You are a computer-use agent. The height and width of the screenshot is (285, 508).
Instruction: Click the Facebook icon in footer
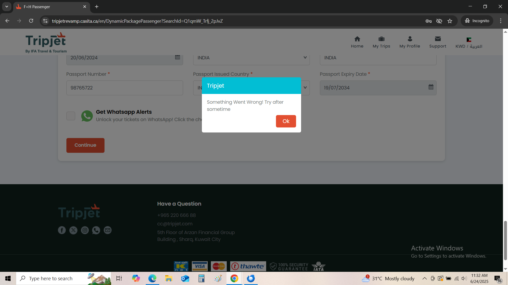point(62,230)
